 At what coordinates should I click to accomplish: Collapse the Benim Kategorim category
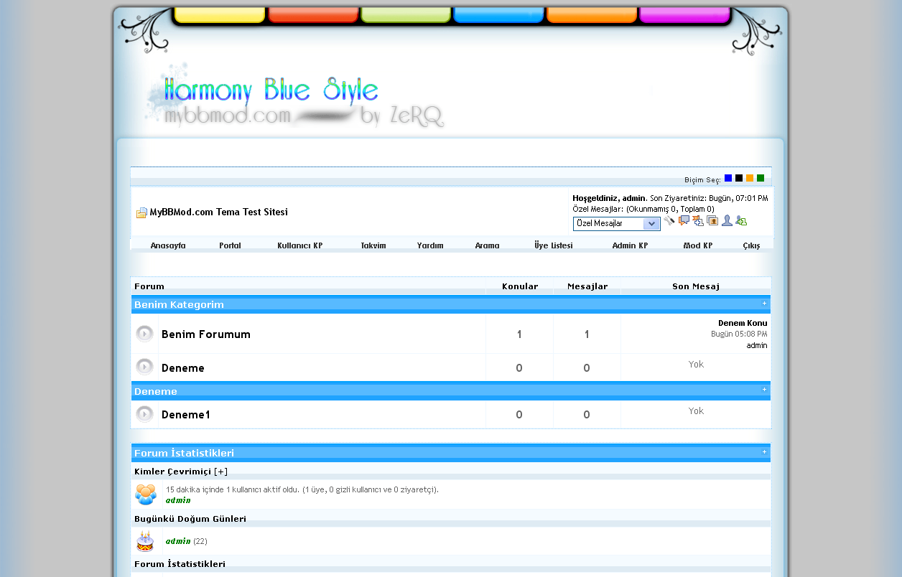[764, 304]
